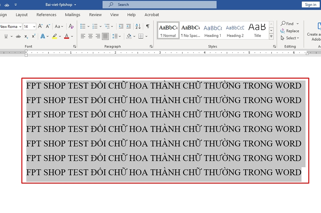Click the Sign in button
The width and height of the screenshot is (321, 213).
pos(310,4)
